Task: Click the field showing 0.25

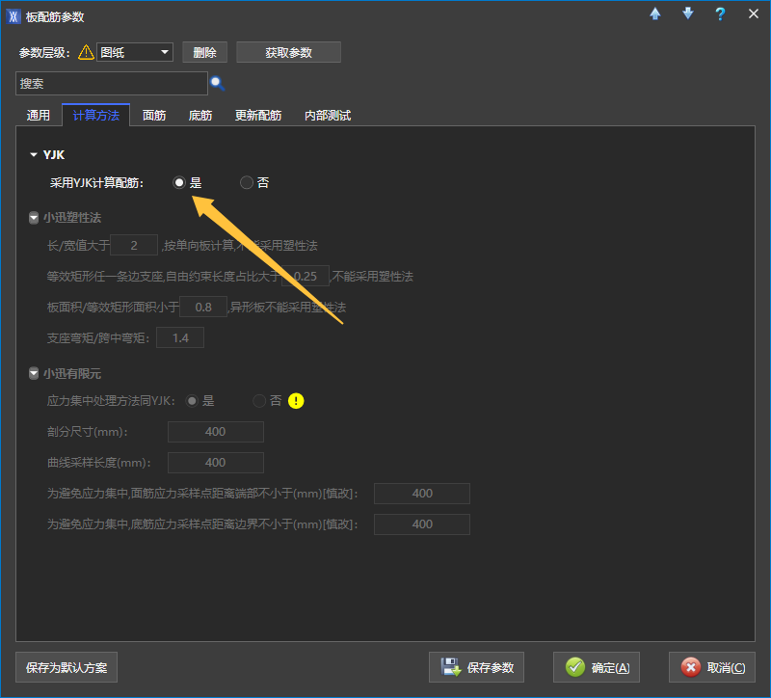Action: pyautogui.click(x=306, y=276)
